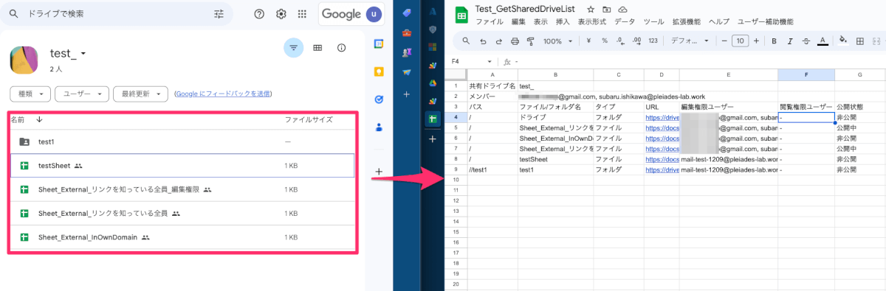Redo action in Sheets

499,41
